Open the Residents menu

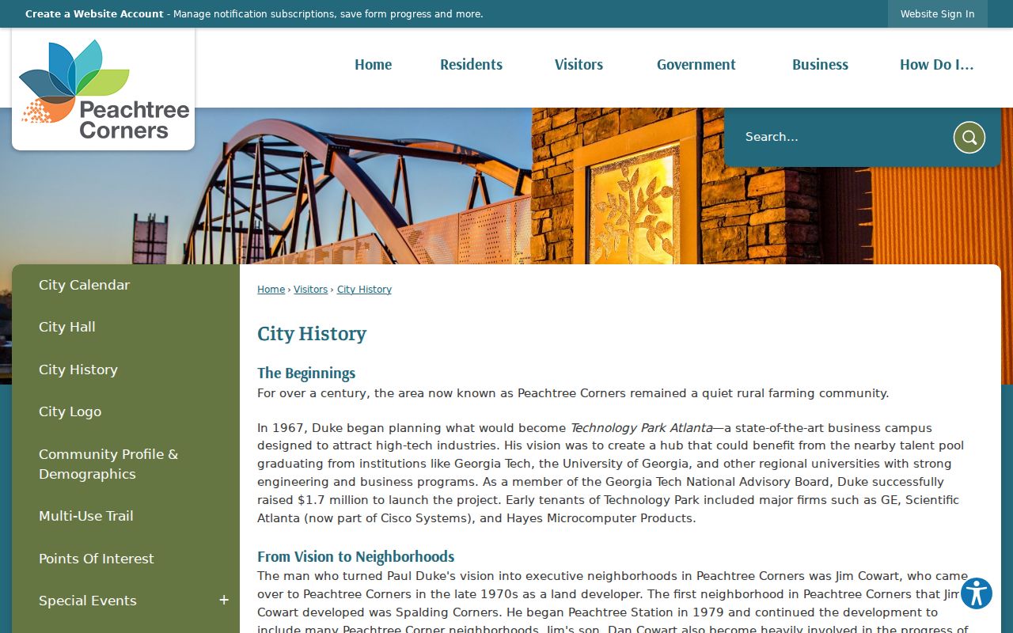click(471, 65)
